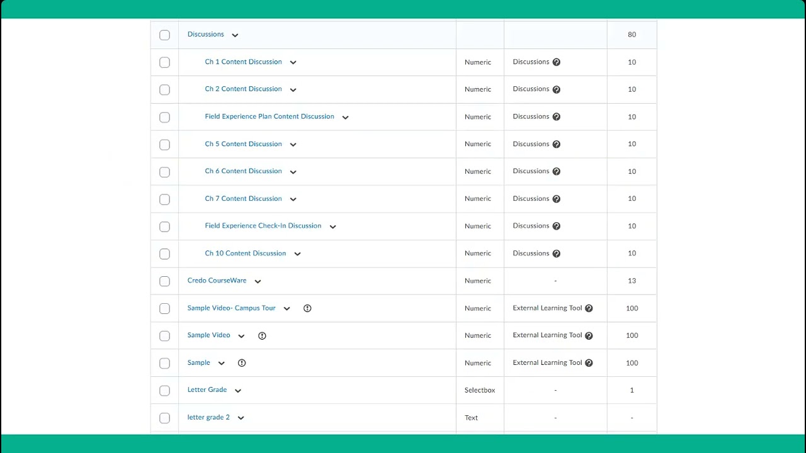
Task: Open Ch 6 Content Discussion grade item
Action: click(x=243, y=171)
